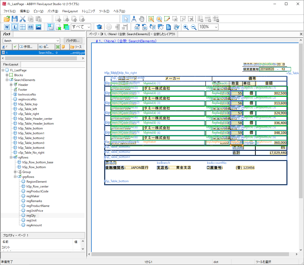Select the compass measure tool
The height and width of the screenshot is (265, 304).
coord(134,19)
